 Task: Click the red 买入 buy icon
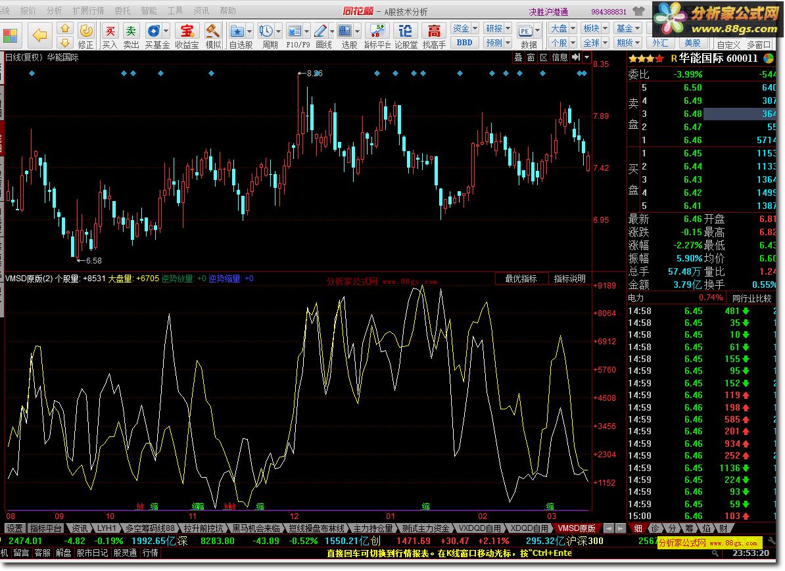(x=110, y=32)
